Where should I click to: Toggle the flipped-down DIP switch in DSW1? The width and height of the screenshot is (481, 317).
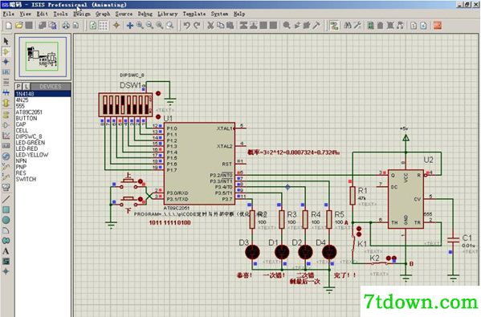pos(123,104)
